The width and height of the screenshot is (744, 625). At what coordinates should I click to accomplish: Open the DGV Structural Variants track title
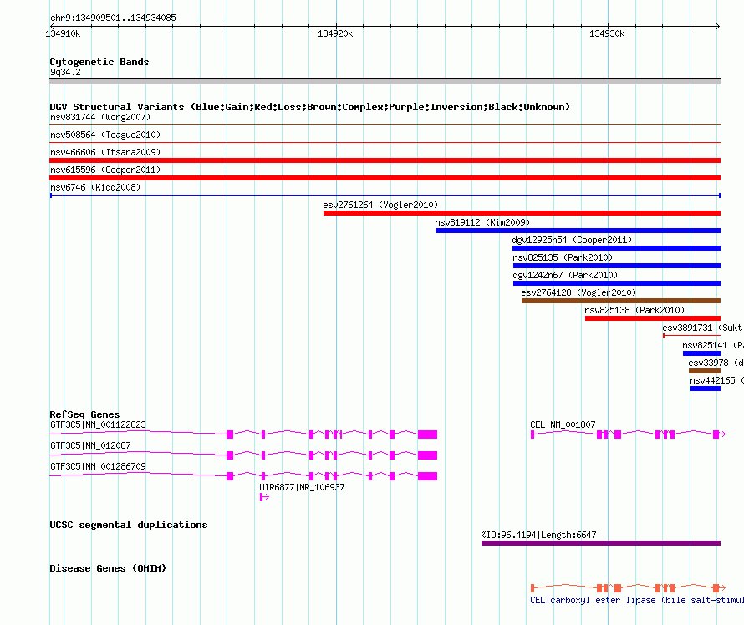(309, 107)
